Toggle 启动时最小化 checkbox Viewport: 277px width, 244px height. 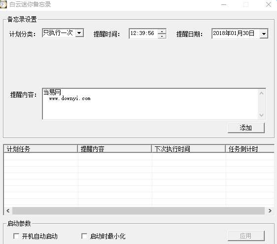[x=84, y=236]
